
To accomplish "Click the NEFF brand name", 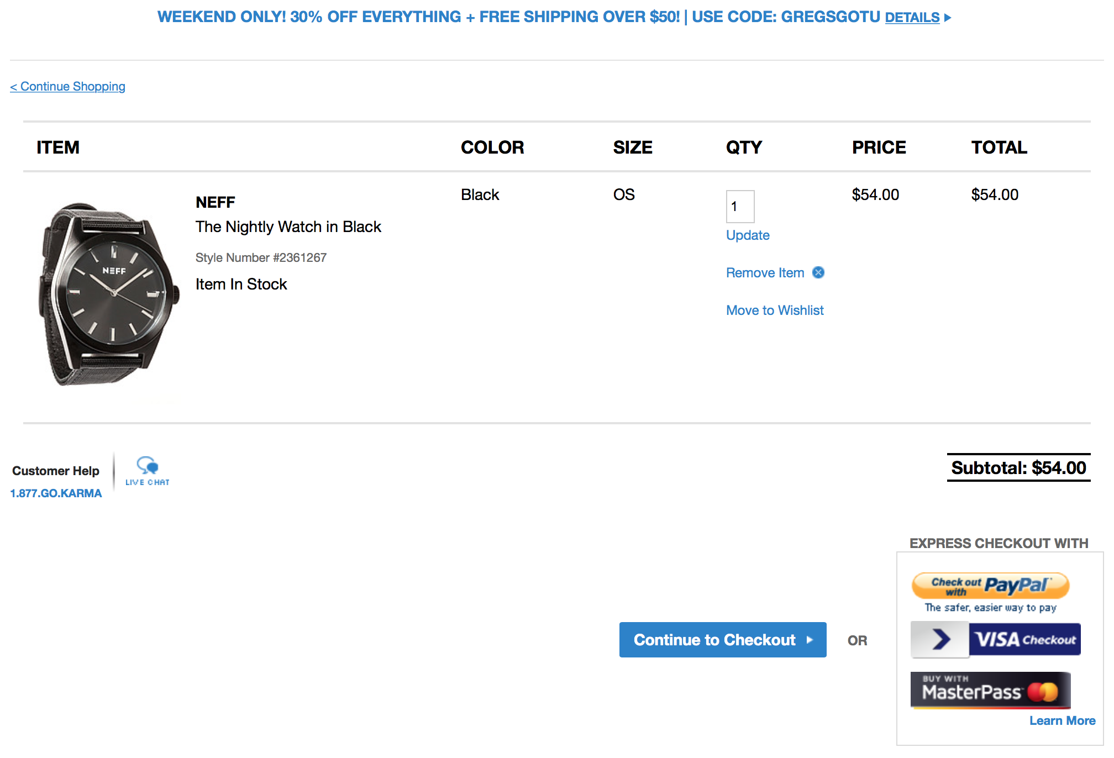I will pyautogui.click(x=216, y=202).
